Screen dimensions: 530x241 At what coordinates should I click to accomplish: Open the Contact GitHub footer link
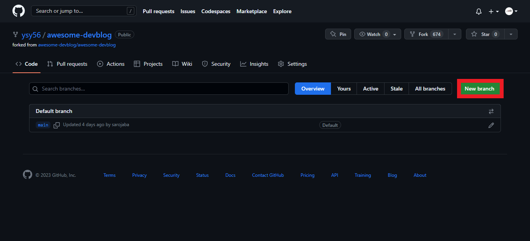[268, 175]
